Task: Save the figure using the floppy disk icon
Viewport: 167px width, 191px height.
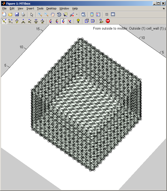Action: pos(17,15)
